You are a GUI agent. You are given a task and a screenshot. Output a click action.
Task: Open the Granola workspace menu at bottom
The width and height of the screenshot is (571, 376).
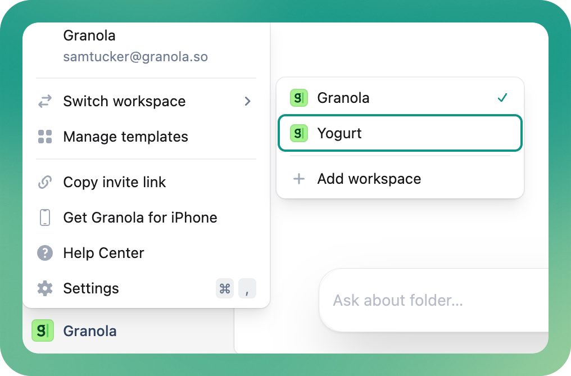74,330
